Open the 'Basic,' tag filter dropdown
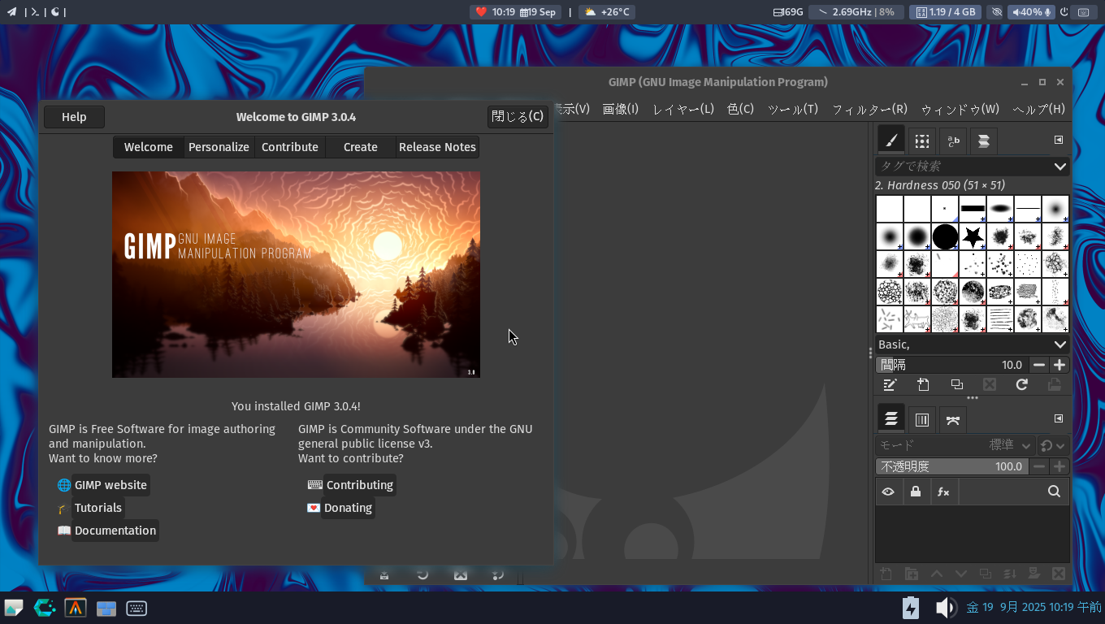Screen dimensions: 1105x624 point(972,344)
